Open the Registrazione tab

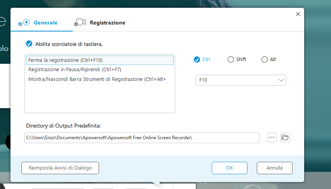pos(107,23)
